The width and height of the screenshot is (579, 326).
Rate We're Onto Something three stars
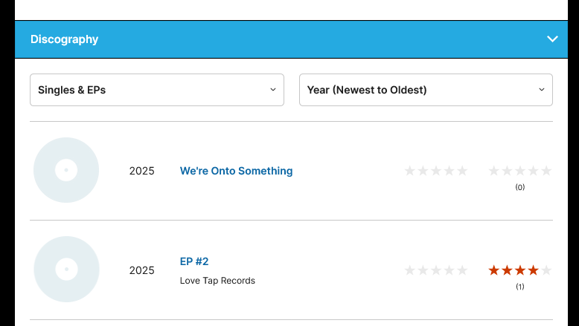click(436, 171)
